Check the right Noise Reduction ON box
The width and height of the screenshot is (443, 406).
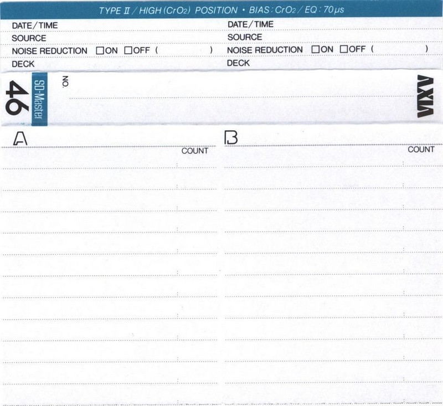(x=316, y=49)
